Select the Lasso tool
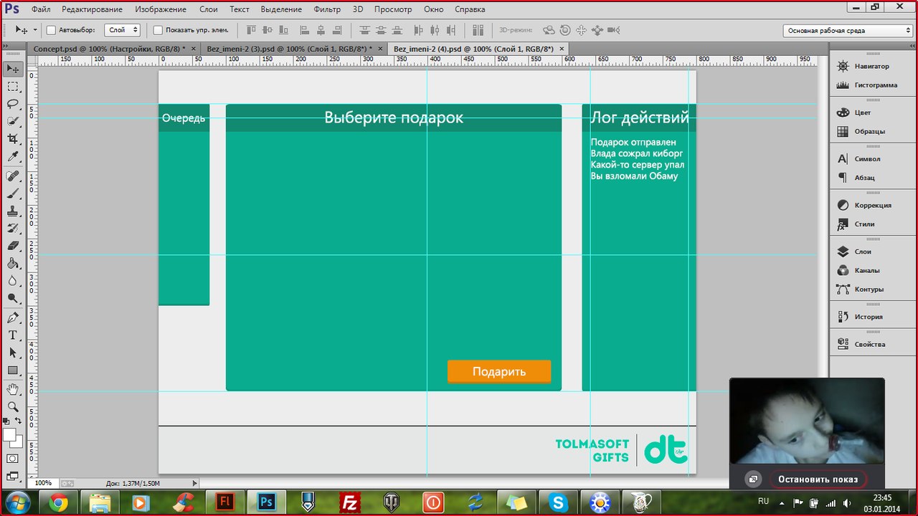Viewport: 918px width, 516px height. (13, 104)
